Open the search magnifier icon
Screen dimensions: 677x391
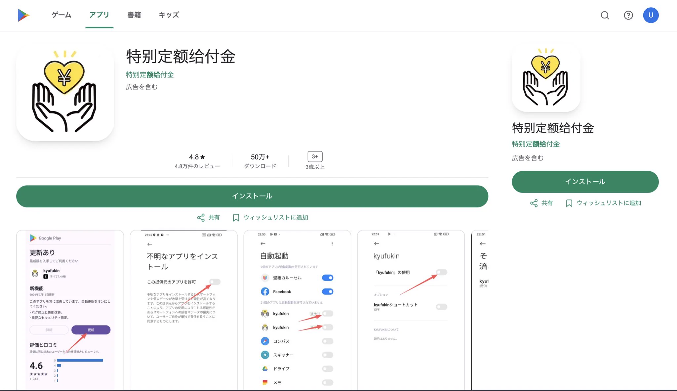(x=605, y=15)
